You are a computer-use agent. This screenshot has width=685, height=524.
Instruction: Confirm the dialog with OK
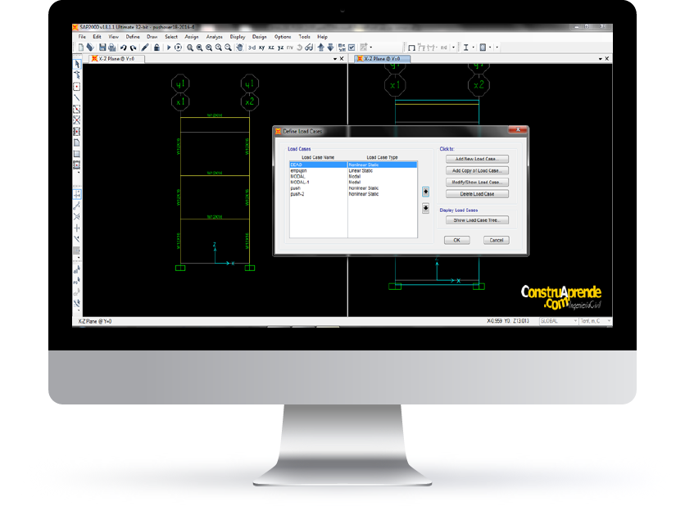tap(457, 240)
